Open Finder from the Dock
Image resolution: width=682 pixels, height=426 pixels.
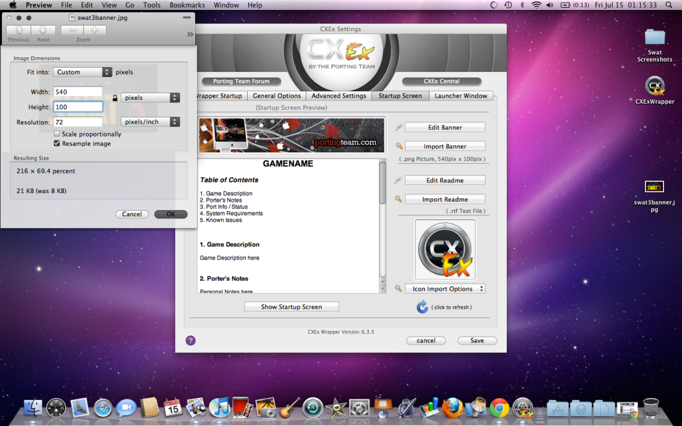[33, 408]
